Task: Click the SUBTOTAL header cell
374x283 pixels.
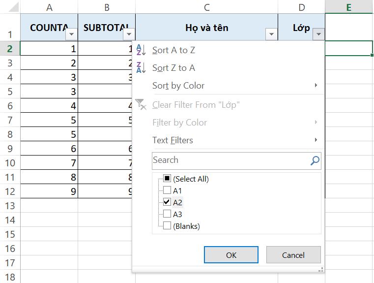Action: coord(107,27)
